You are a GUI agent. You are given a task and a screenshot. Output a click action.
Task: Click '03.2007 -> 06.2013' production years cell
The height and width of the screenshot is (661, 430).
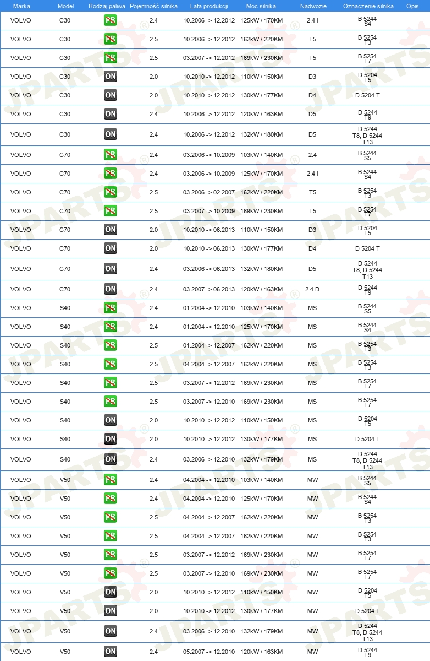coord(209,290)
